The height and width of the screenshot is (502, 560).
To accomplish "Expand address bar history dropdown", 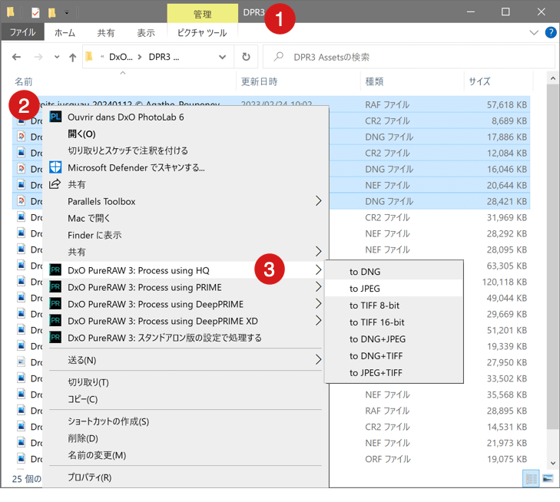I will 222,57.
